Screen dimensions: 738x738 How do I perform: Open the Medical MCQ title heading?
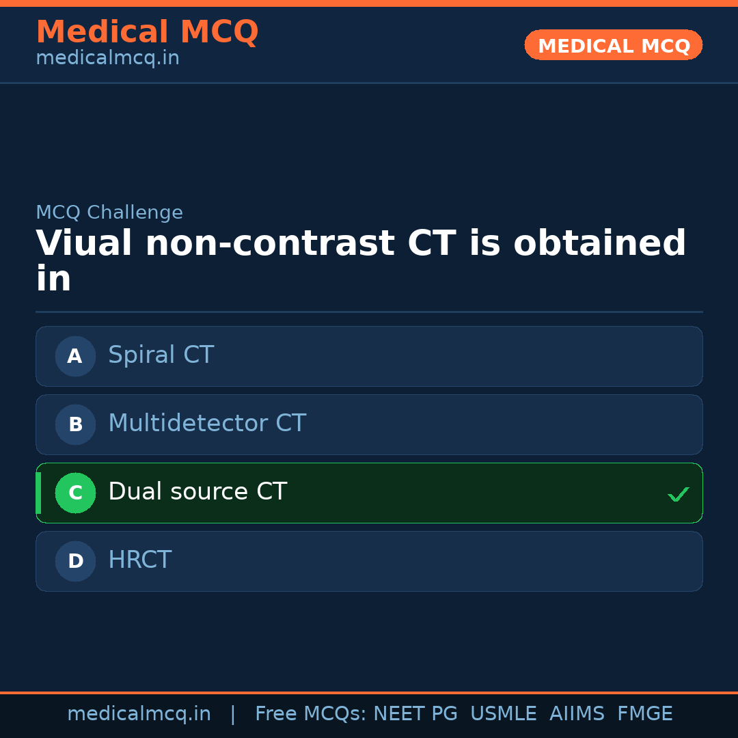[147, 32]
